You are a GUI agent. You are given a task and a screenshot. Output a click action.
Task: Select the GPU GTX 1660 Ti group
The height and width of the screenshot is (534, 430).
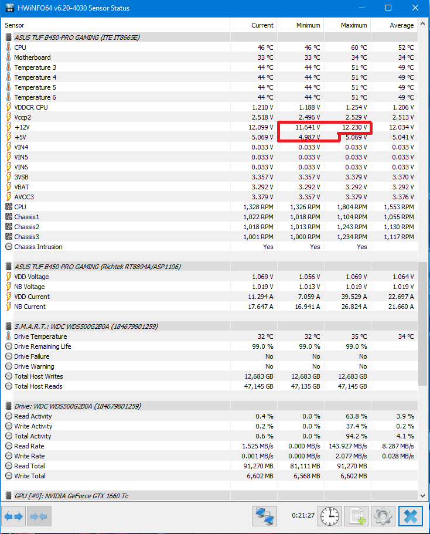coord(71,496)
